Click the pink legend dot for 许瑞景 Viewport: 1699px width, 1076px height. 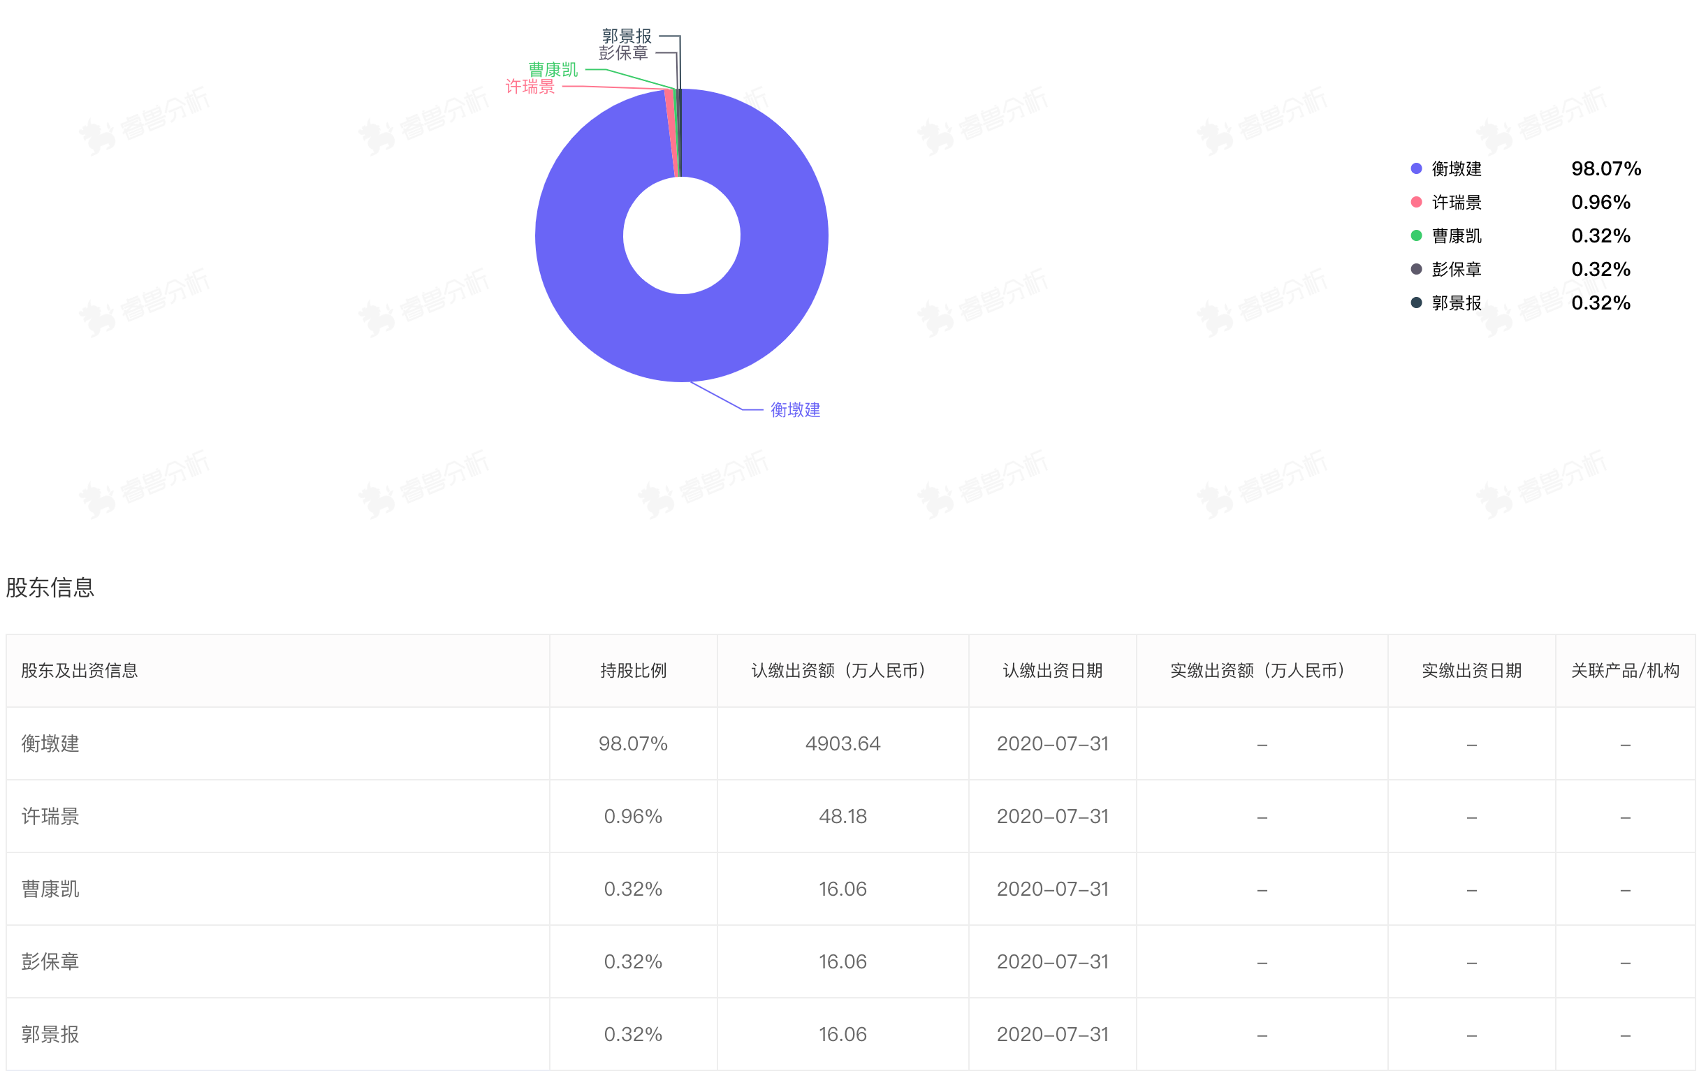(x=1415, y=203)
